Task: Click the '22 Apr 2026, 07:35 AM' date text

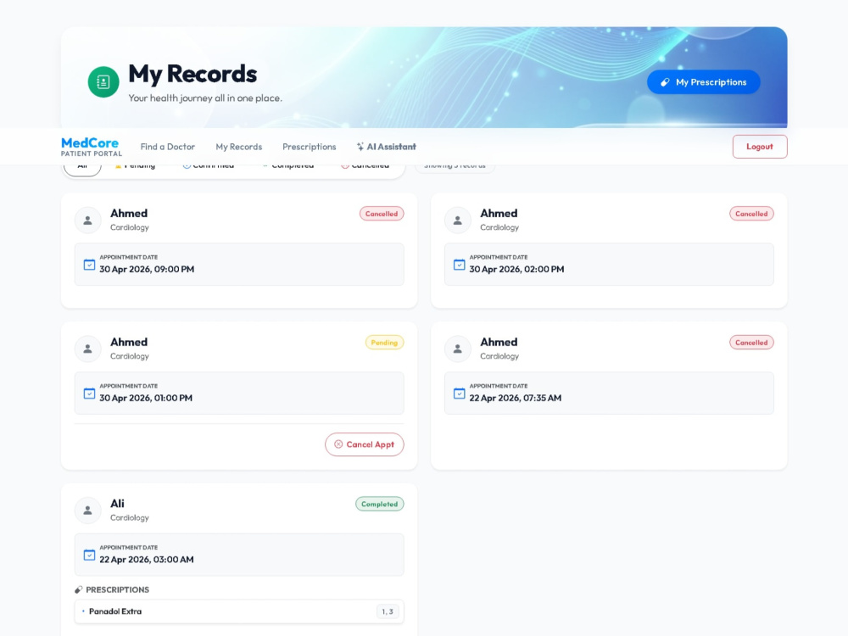Action: pos(515,398)
